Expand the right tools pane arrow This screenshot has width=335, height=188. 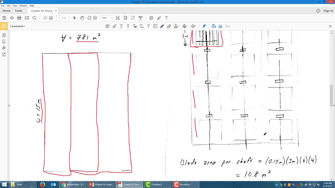click(334, 105)
